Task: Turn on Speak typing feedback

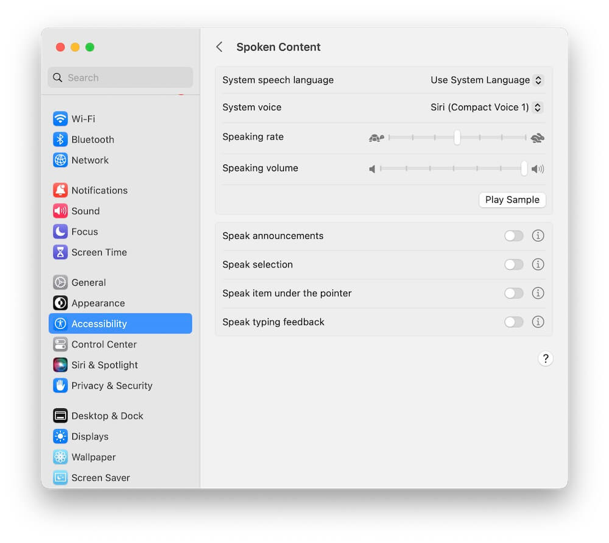Action: point(514,322)
